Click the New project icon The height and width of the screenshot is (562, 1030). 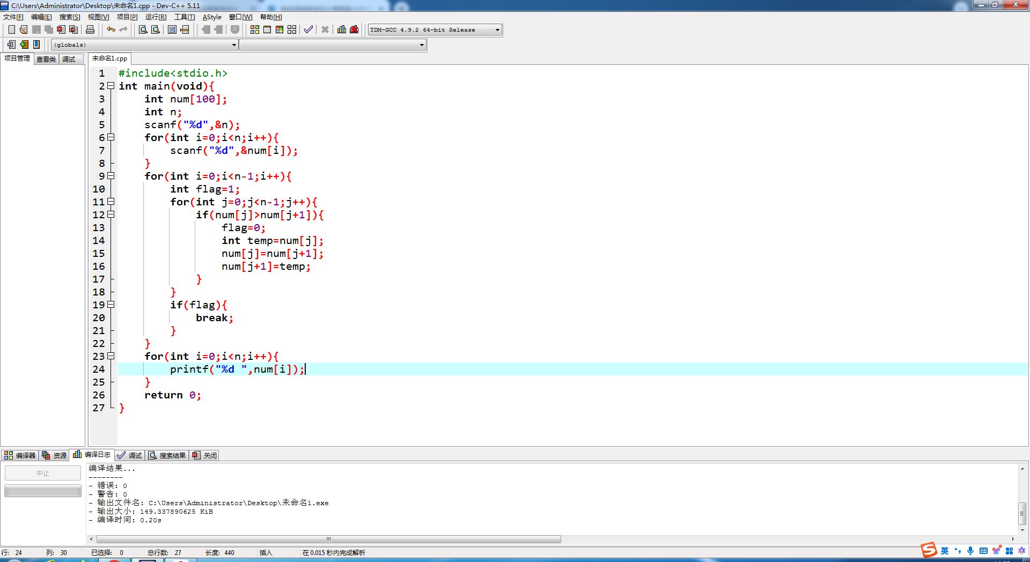(x=11, y=45)
